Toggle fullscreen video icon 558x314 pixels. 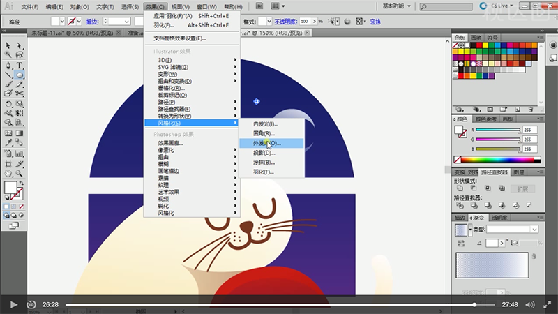548,305
